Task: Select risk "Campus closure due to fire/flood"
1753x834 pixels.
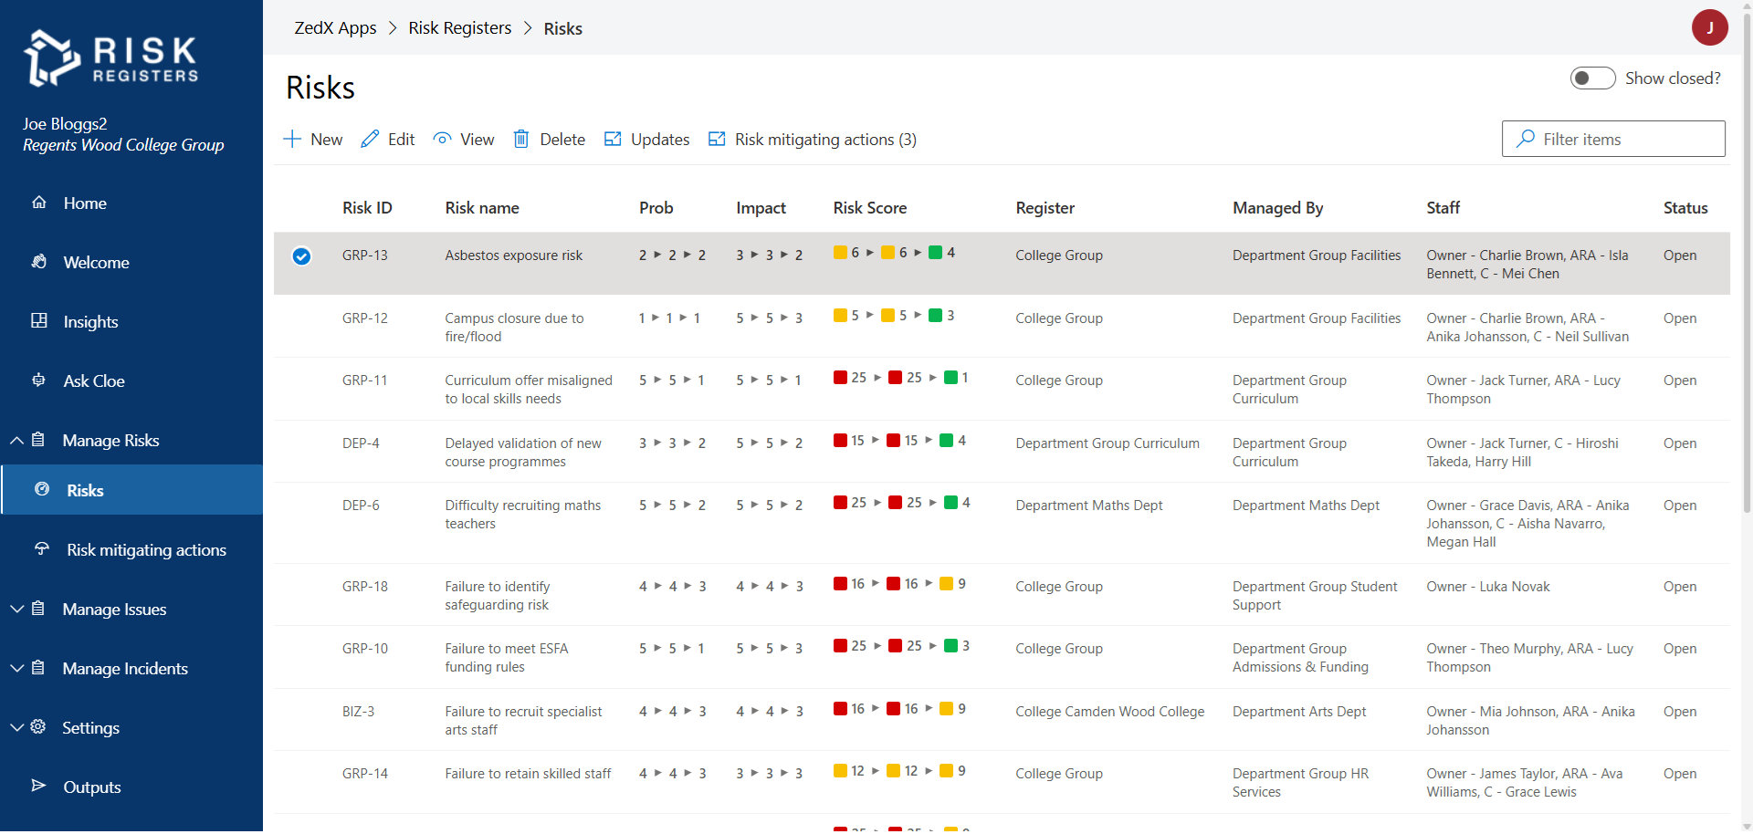Action: coord(514,328)
